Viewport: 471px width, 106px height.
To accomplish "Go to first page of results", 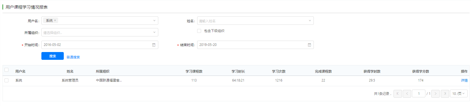I will tap(397, 94).
